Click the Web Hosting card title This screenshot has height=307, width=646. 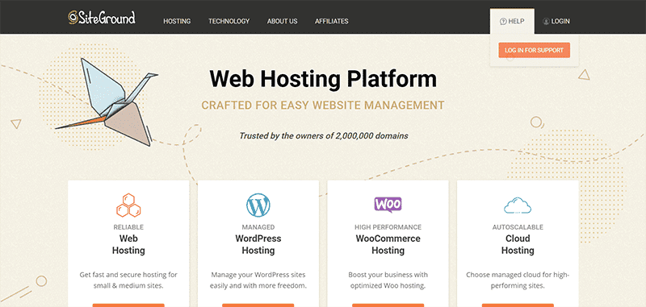coord(128,244)
